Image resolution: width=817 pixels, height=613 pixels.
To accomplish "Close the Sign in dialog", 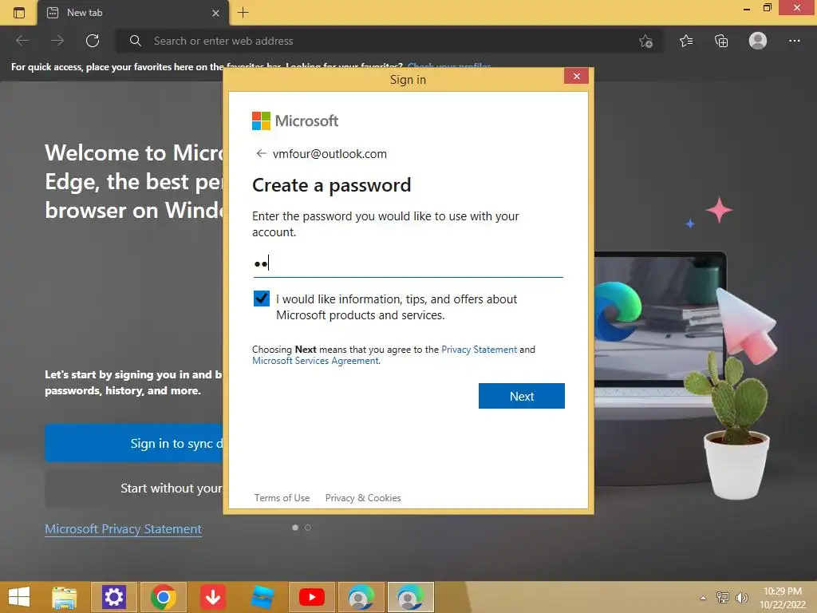I will [576, 76].
